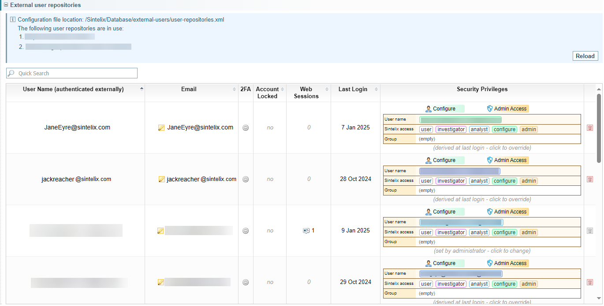Sort the table by Last Login column
Viewport: 604px width, 306px height.
(x=353, y=89)
